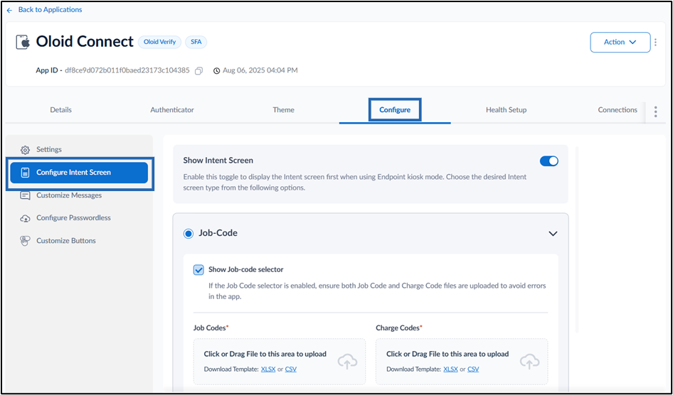The image size is (673, 395).
Task: Click the Customize Messages chat icon
Action: [25, 195]
